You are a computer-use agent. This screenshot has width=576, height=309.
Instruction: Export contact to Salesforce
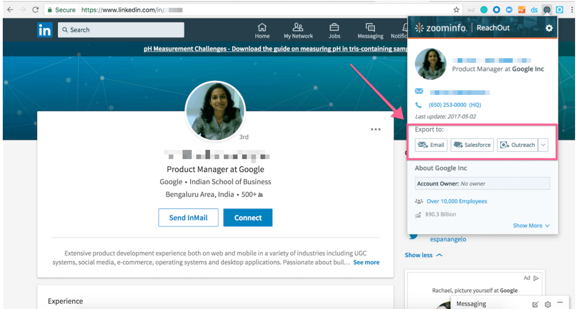472,145
